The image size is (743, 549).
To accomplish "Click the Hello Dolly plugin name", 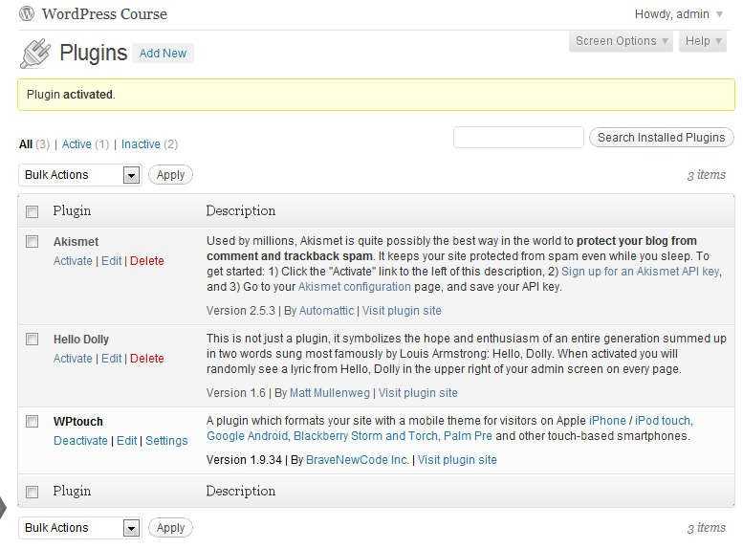I will pos(81,340).
